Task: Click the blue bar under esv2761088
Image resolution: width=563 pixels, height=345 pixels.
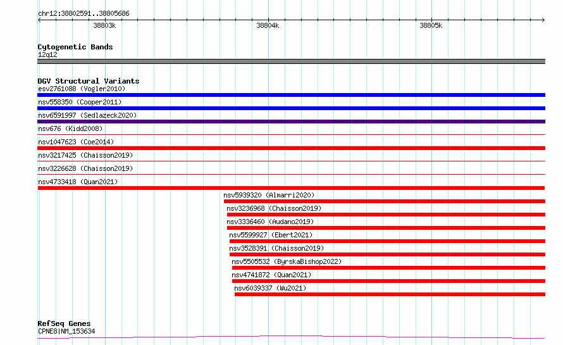Action: pyautogui.click(x=291, y=95)
